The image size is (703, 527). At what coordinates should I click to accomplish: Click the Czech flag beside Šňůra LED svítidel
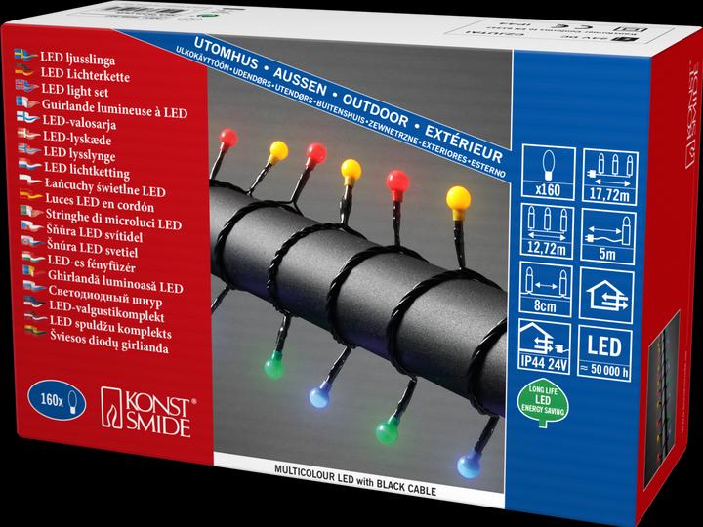tap(32, 225)
